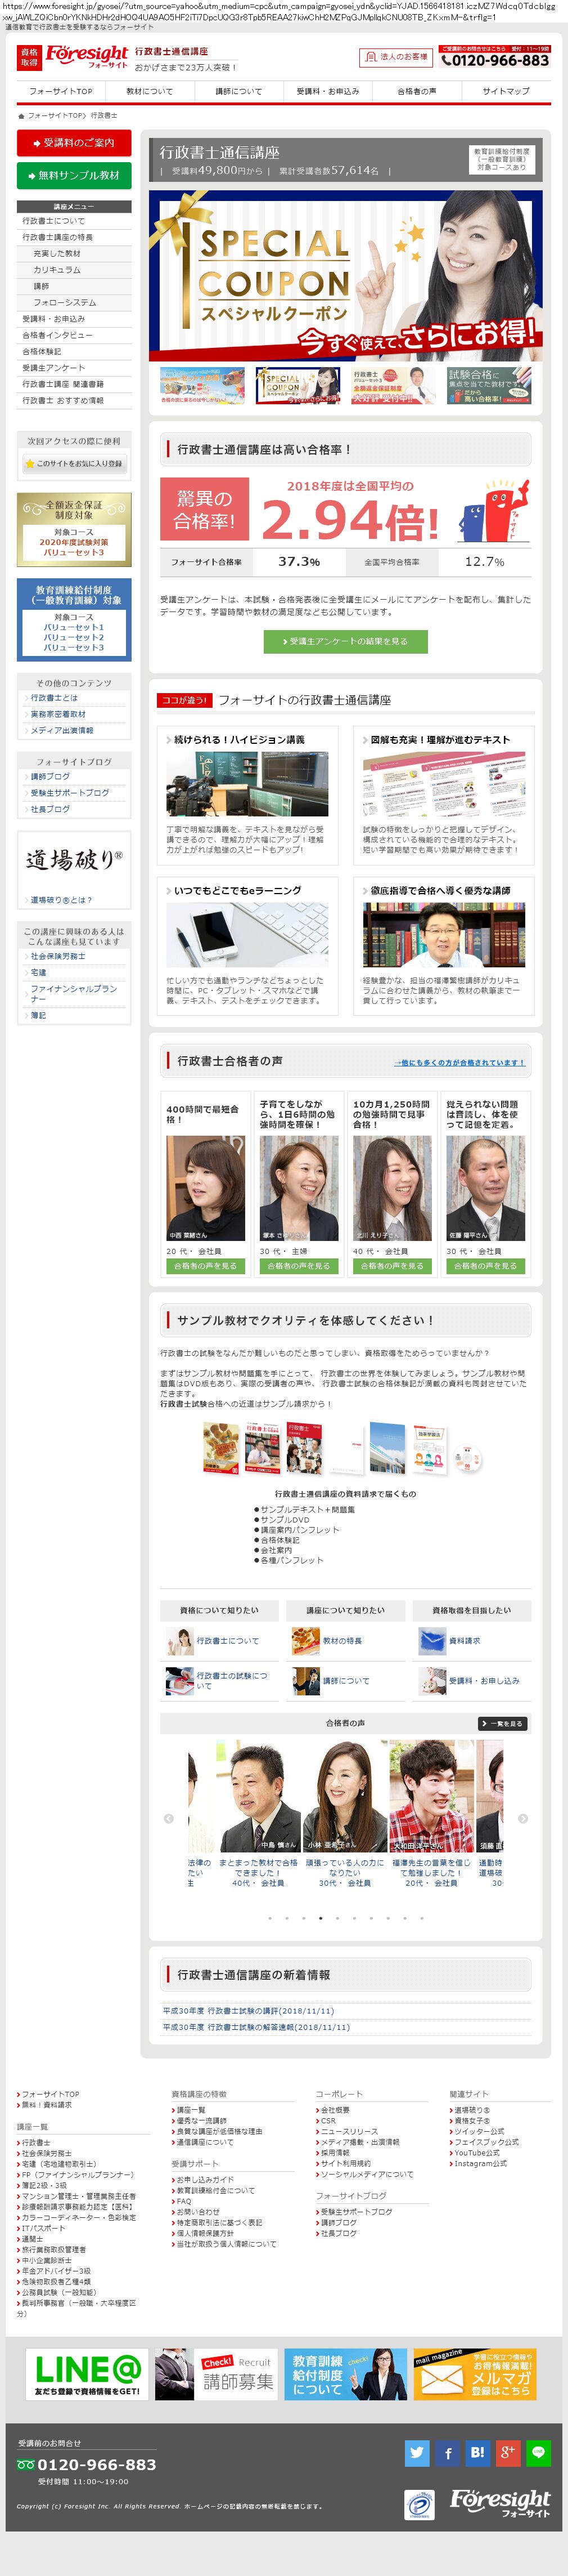Open いつでもどこでもeラーニング card heading
The width and height of the screenshot is (568, 2576).
(x=237, y=890)
